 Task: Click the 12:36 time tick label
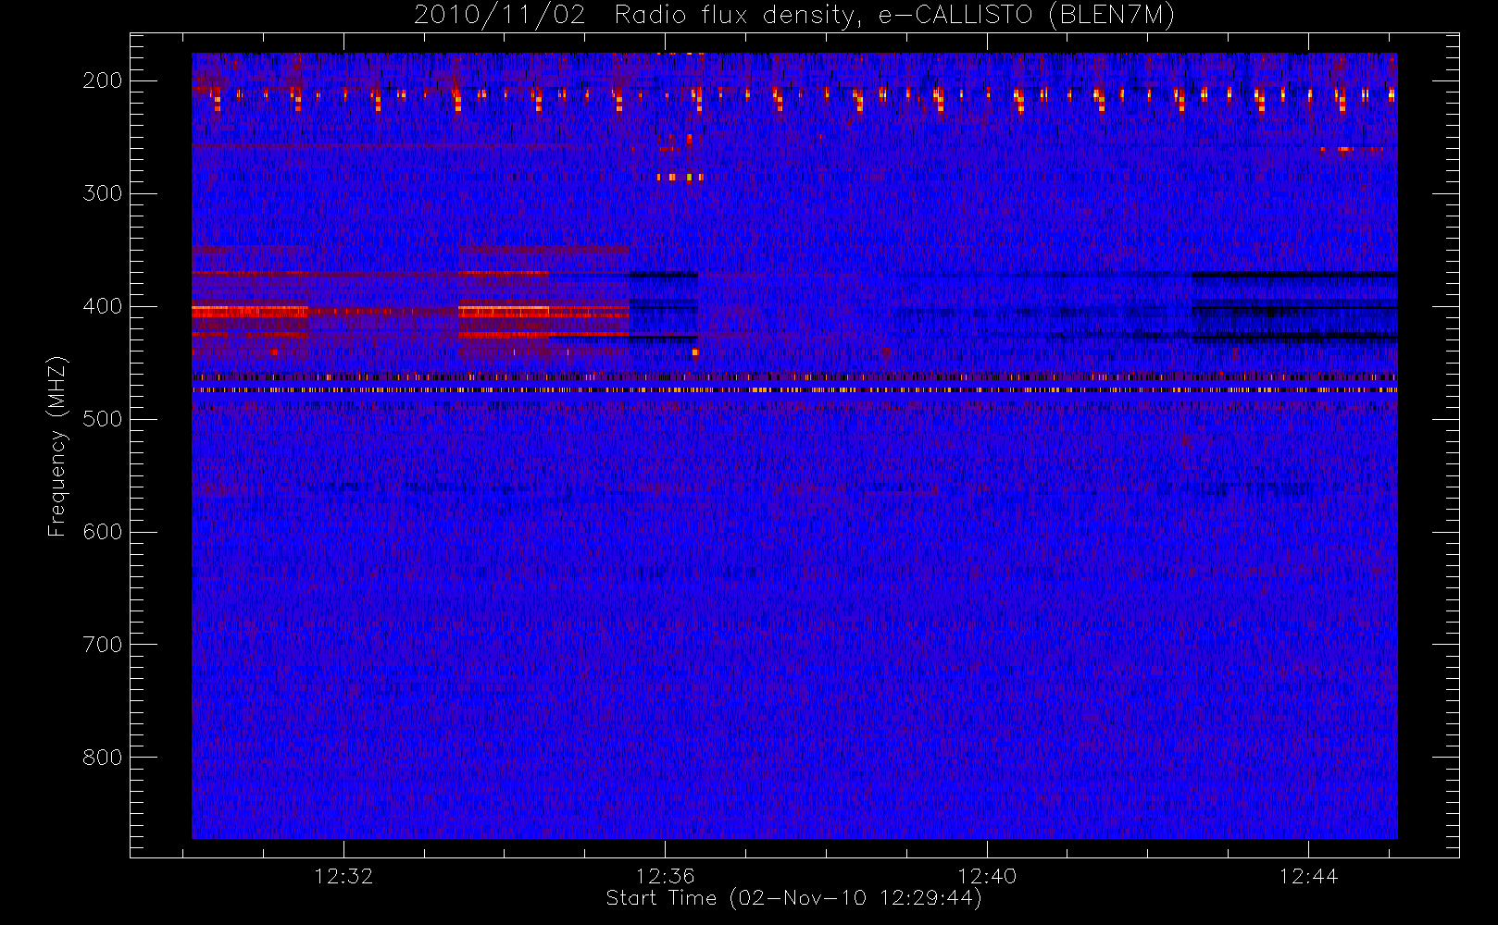pyautogui.click(x=665, y=876)
